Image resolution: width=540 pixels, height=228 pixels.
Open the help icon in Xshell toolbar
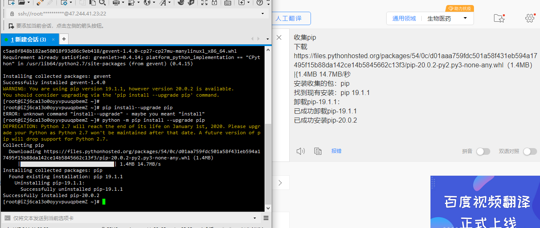point(260,3)
